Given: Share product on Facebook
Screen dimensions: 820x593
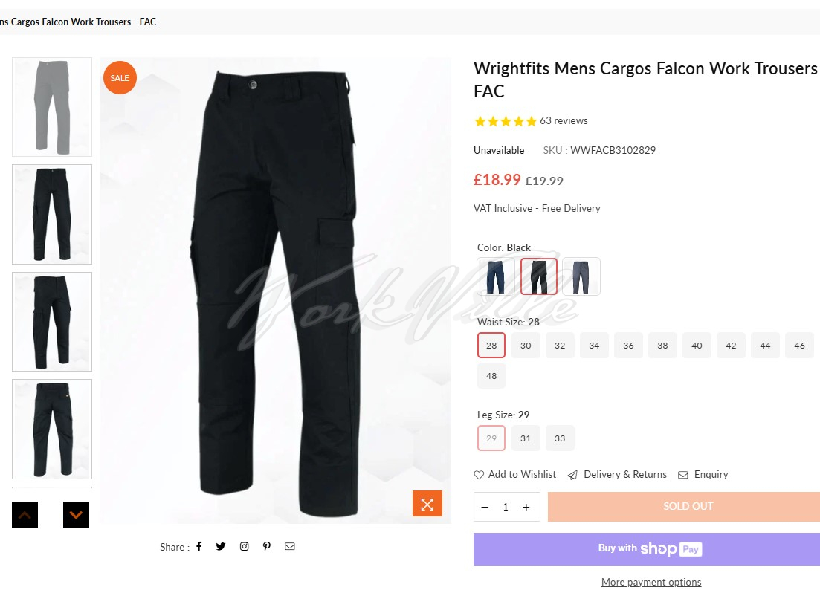Looking at the screenshot, I should (x=198, y=546).
